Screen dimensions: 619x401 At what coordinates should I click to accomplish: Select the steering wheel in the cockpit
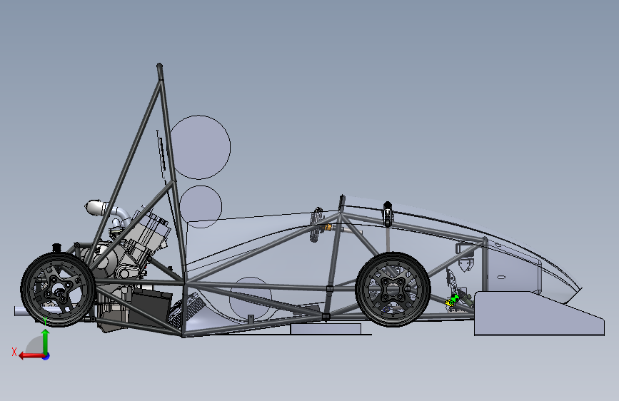click(316, 225)
